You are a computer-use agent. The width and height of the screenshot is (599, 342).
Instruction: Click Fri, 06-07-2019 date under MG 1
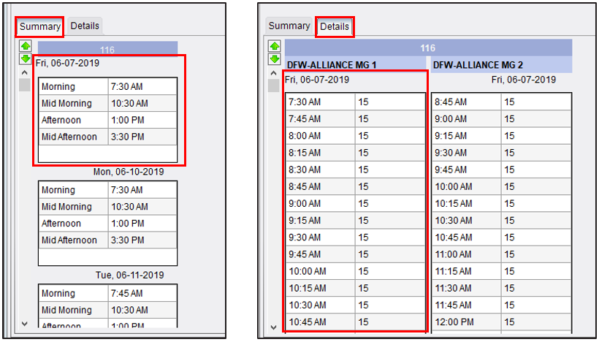point(317,80)
